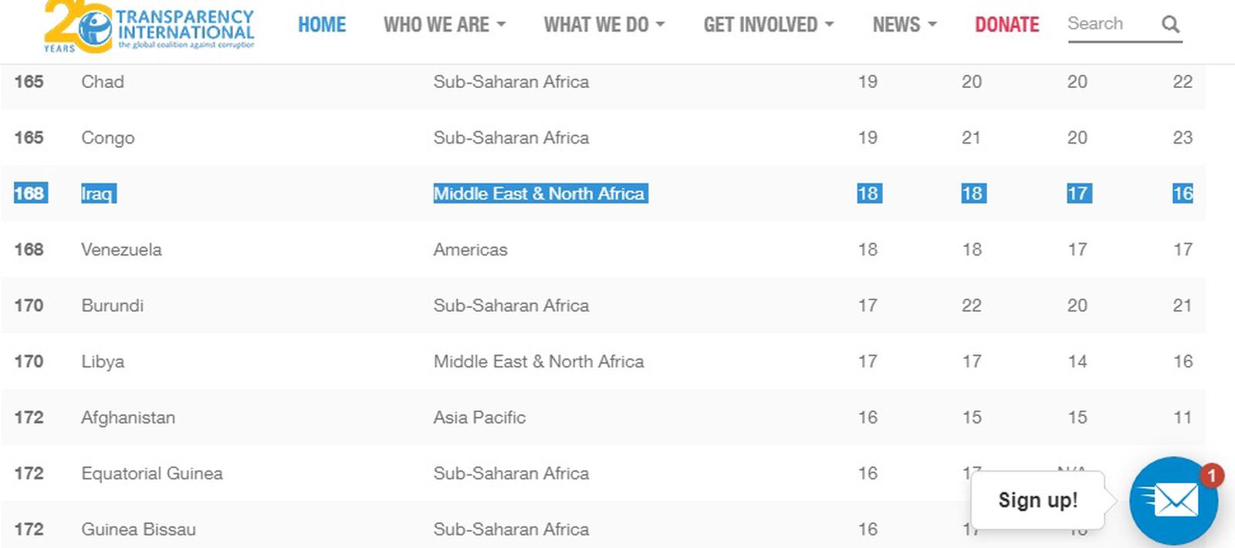
Task: Open the envelope sign-up chat icon
Action: pyautogui.click(x=1173, y=500)
